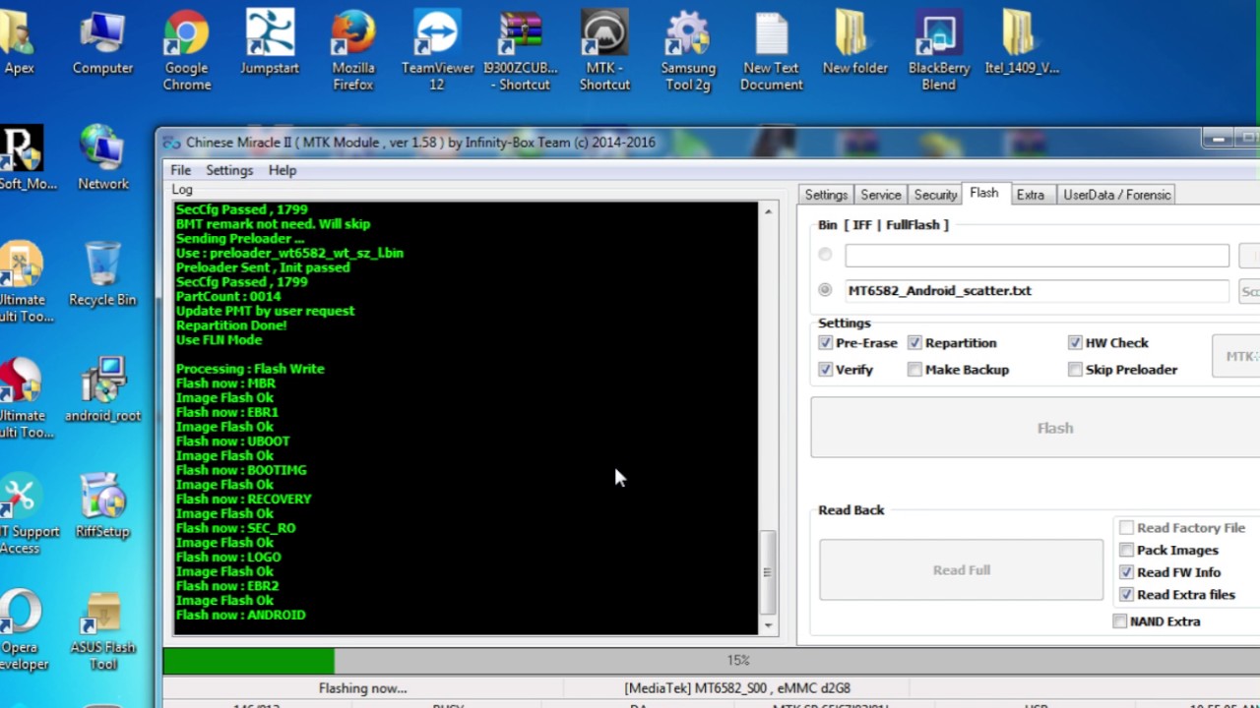Screen dimensions: 1260x708
Task: Click the 'Flashing now...' status text
Action: tap(362, 688)
